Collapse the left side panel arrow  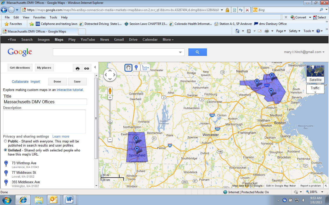point(95,67)
